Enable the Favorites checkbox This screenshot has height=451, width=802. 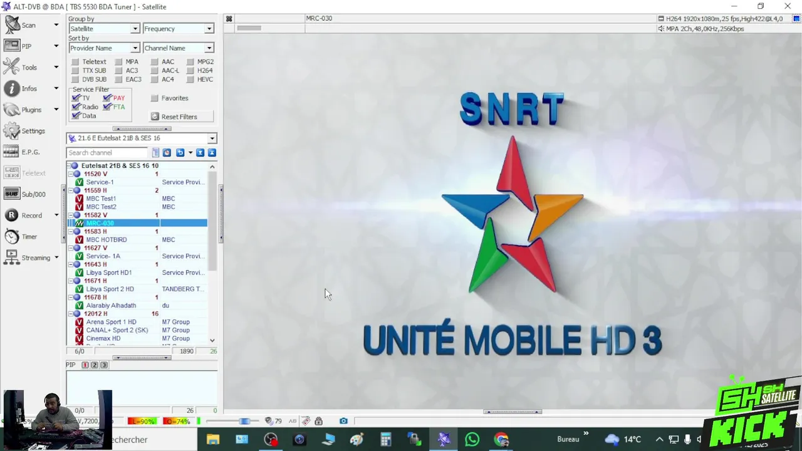coord(154,98)
